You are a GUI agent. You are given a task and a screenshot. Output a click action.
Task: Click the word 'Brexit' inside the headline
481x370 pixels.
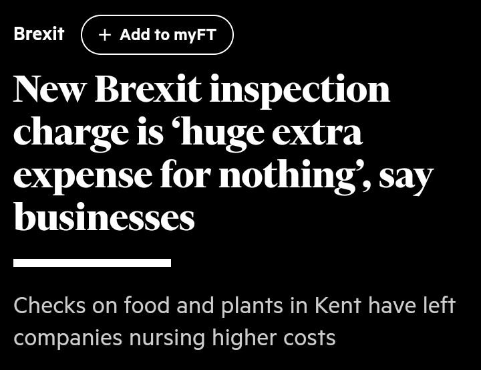click(x=148, y=88)
